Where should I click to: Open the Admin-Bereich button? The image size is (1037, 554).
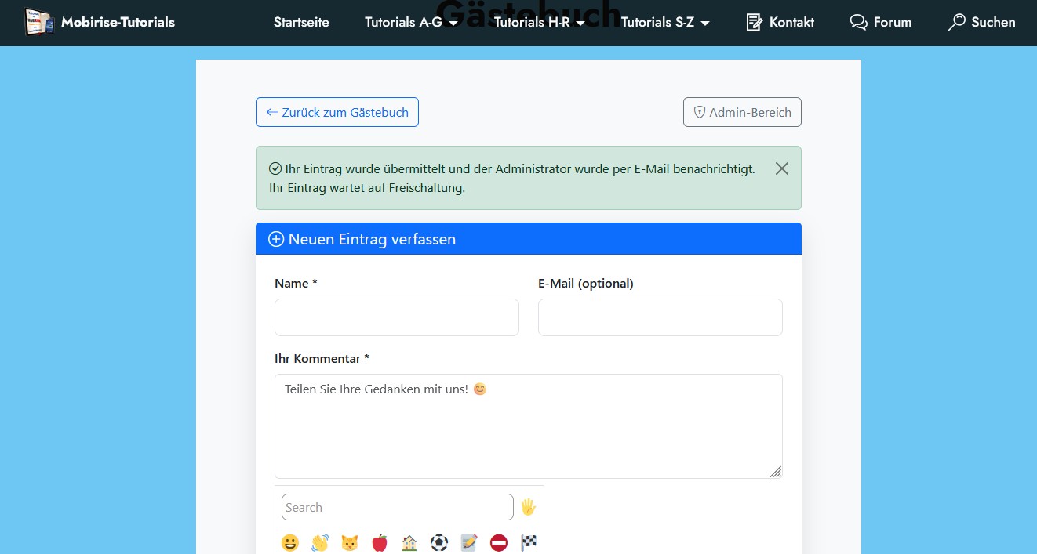tap(742, 112)
